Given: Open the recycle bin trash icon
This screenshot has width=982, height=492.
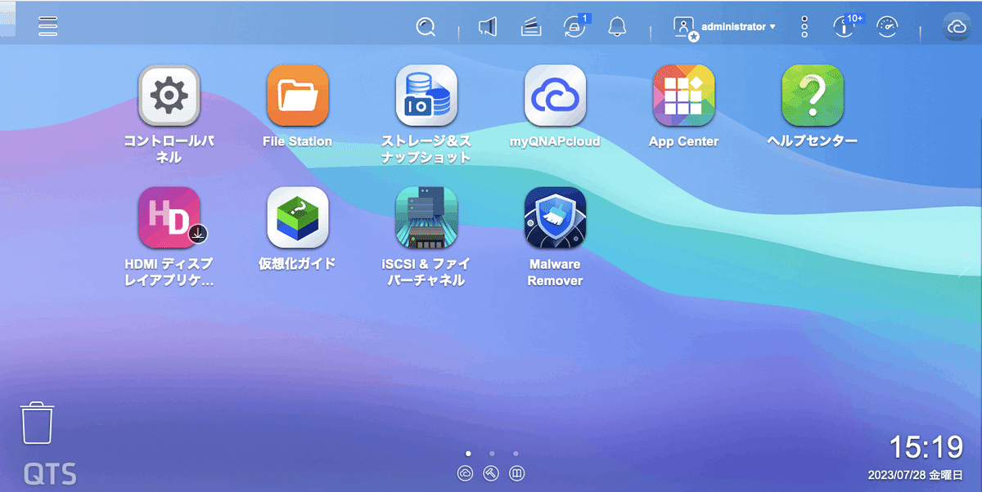Looking at the screenshot, I should pos(37,423).
